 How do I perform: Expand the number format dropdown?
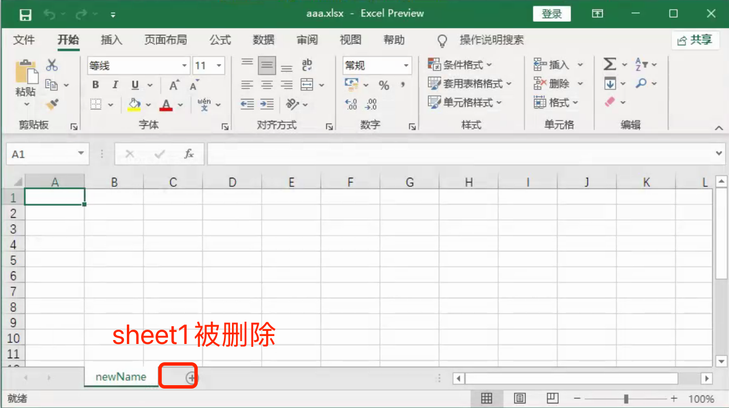406,66
